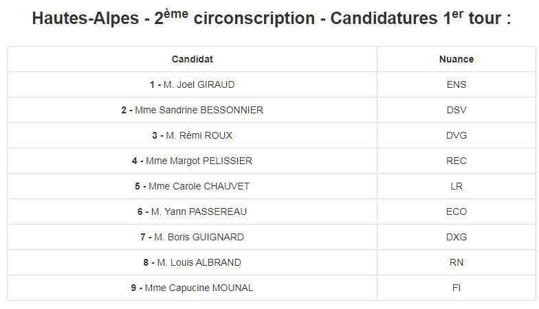539x309 pixels.
Task: Select the Nuance column header
Action: (x=456, y=59)
